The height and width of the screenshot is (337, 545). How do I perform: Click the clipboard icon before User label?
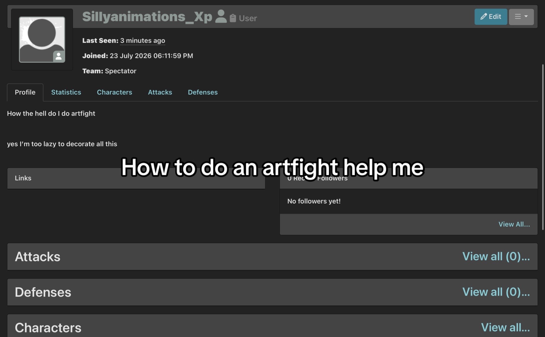(x=233, y=18)
